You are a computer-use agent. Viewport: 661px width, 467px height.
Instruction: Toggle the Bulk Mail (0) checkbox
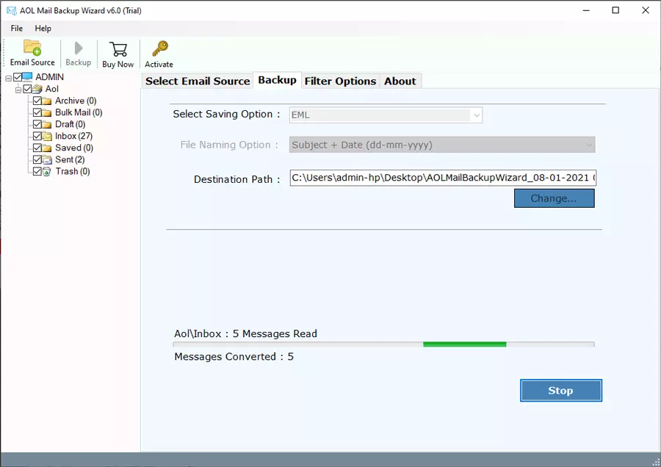37,112
